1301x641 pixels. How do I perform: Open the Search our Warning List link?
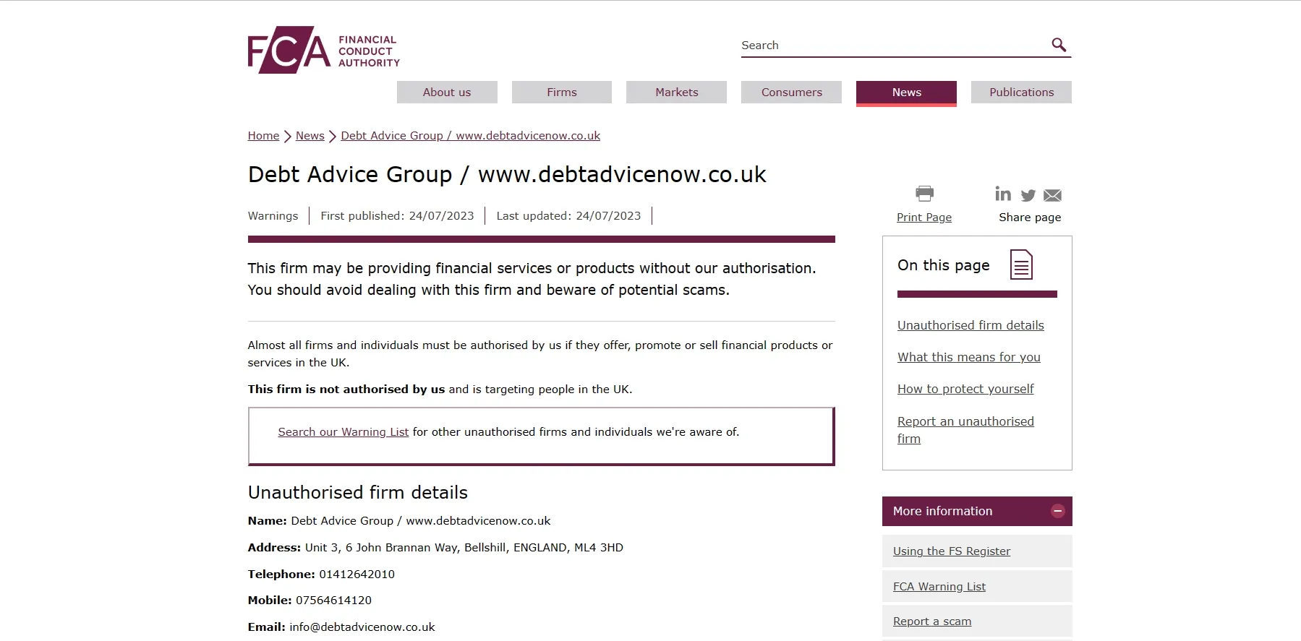tap(344, 432)
